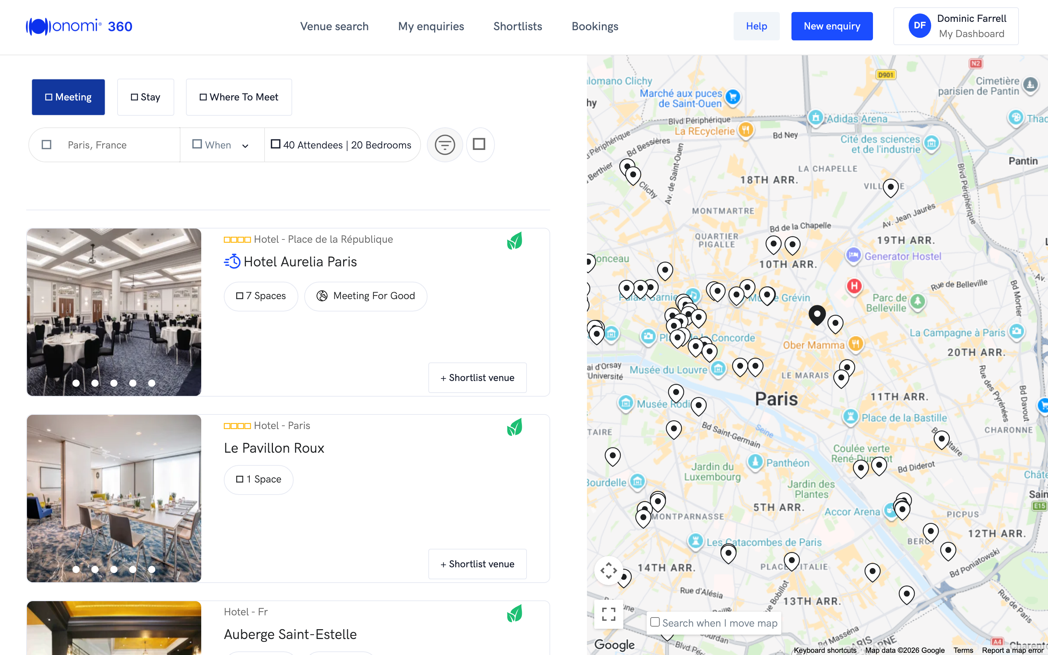The image size is (1048, 655).
Task: Open the 1 Space chip
Action: coord(258,480)
